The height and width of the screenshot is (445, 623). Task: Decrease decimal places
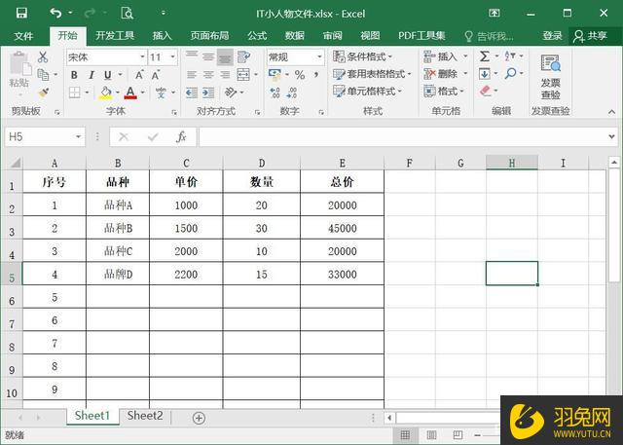292,93
